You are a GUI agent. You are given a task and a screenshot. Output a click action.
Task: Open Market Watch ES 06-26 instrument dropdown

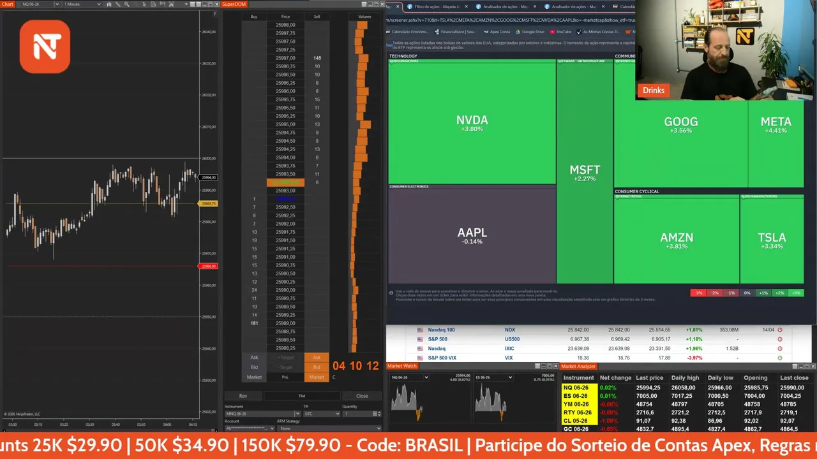pos(493,377)
